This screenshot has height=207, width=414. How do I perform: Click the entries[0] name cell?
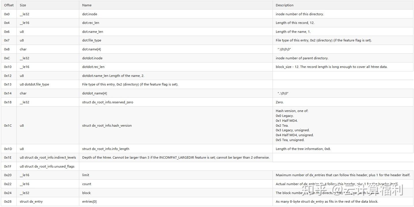89,202
